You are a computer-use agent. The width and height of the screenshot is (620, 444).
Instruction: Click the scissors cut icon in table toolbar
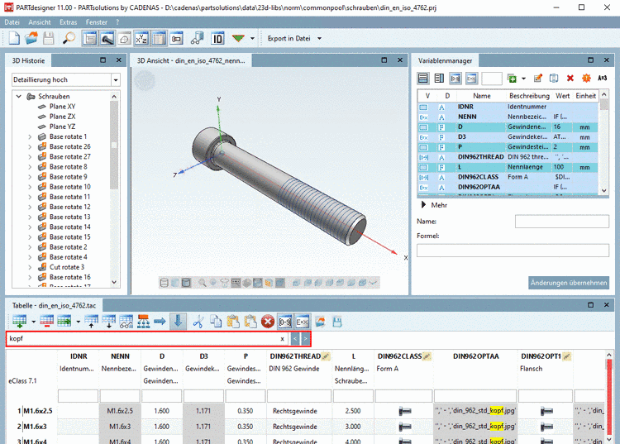(x=198, y=322)
